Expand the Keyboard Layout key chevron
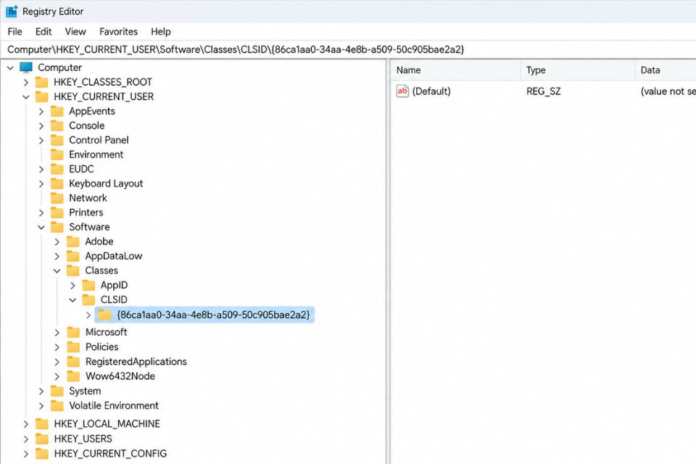 point(41,184)
